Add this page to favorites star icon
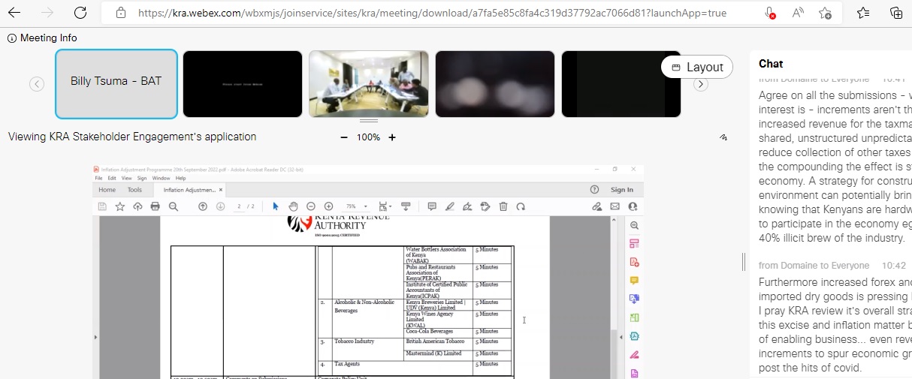This screenshot has height=379, width=912. tap(825, 13)
